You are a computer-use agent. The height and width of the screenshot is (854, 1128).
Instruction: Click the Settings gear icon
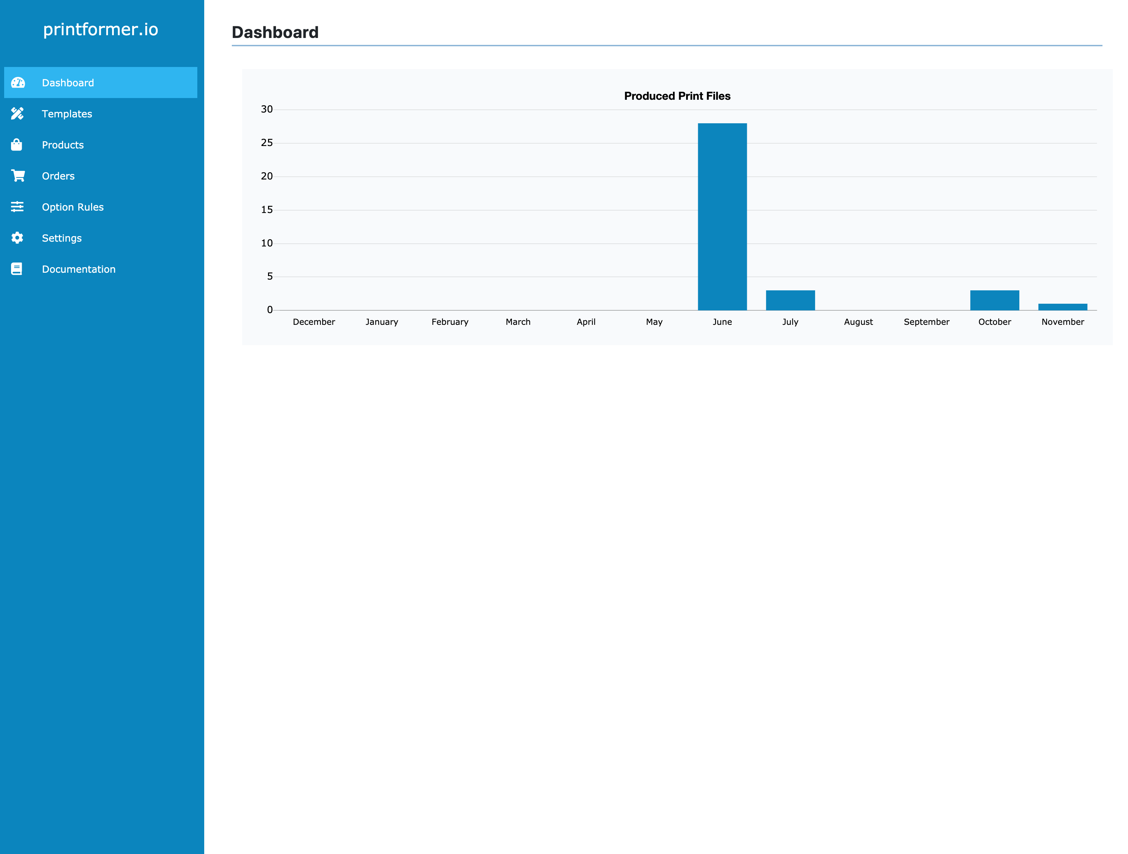click(17, 238)
